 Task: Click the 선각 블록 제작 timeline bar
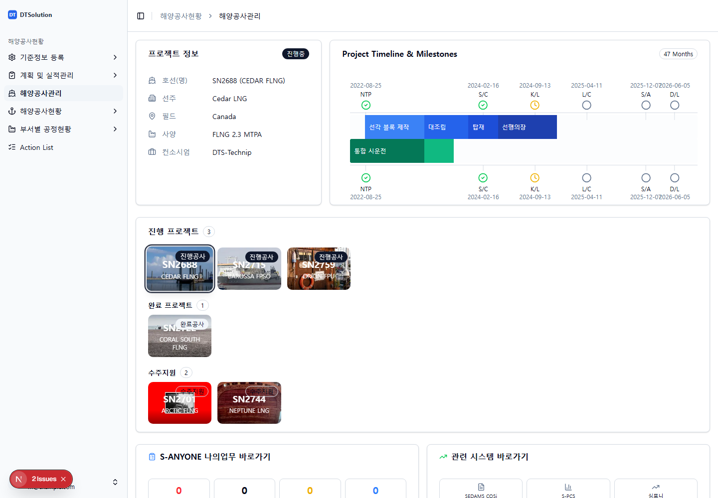point(394,127)
